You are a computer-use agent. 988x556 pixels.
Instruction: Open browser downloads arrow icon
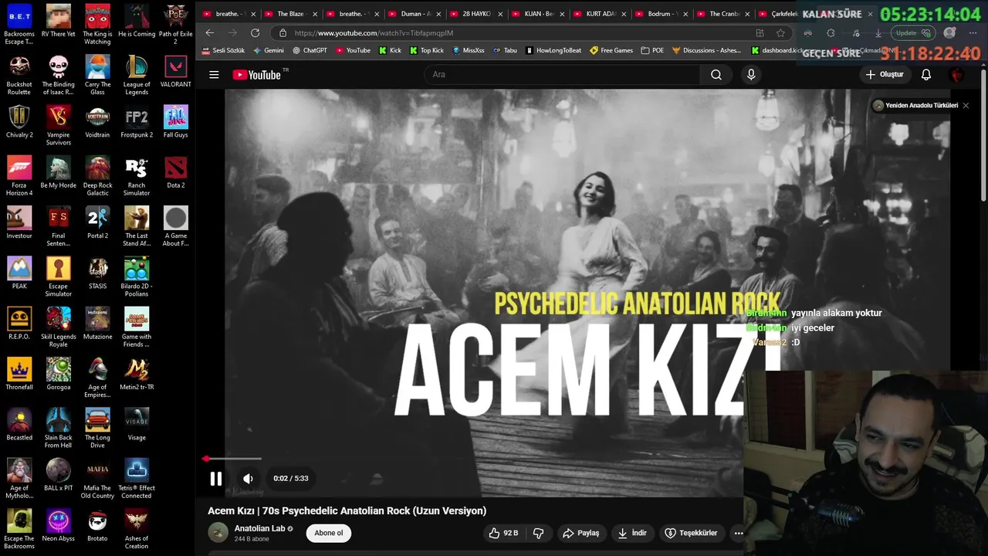[878, 33]
